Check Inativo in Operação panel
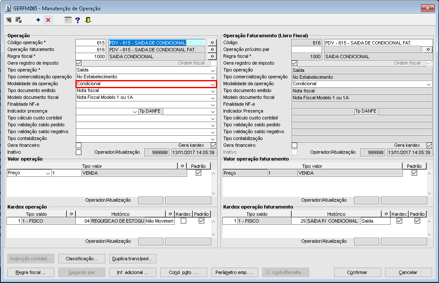The image size is (439, 283). pos(79,152)
